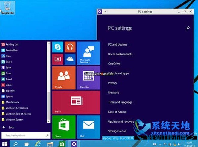Open Storage Sense settings

117,131
